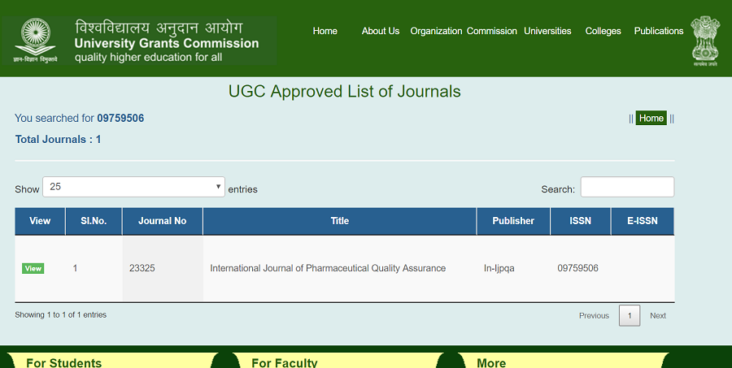Screen dimensions: 732x368
Task: Open the For Faculty section
Action: tap(285, 363)
